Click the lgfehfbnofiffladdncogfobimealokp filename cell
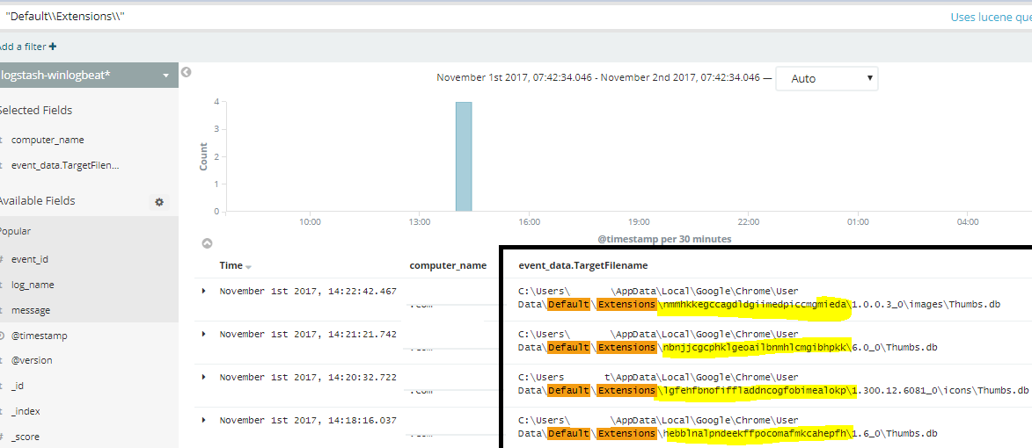Viewport: 1032px width, 448px height. (773, 384)
